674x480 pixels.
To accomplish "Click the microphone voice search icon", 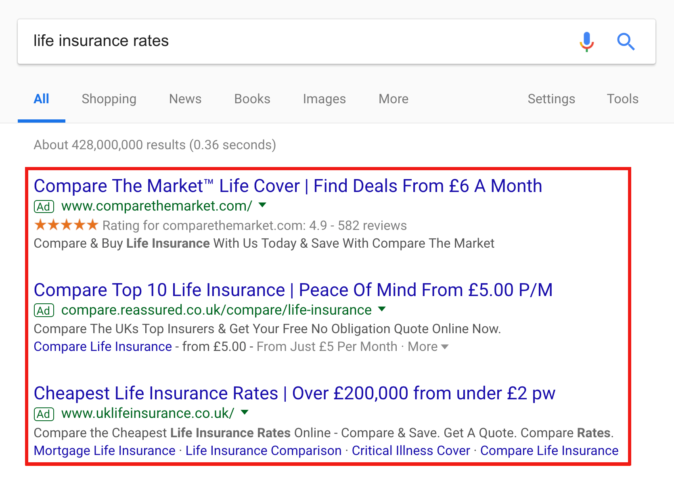I will click(x=586, y=42).
